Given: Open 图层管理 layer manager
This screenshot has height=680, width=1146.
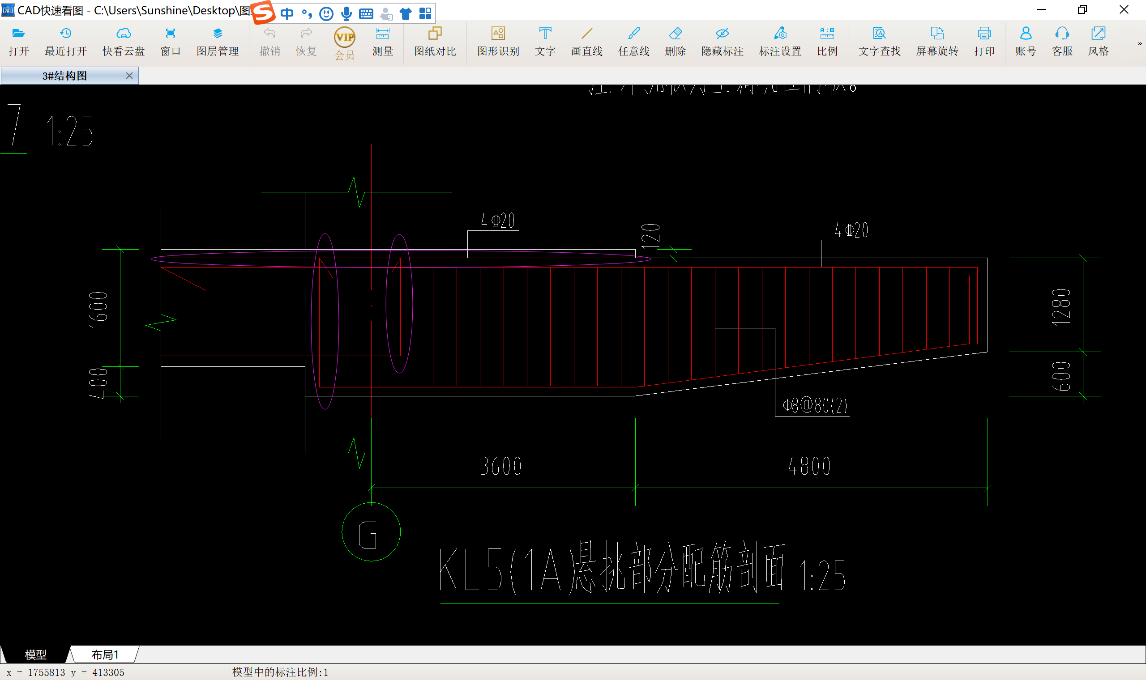Looking at the screenshot, I should [218, 42].
